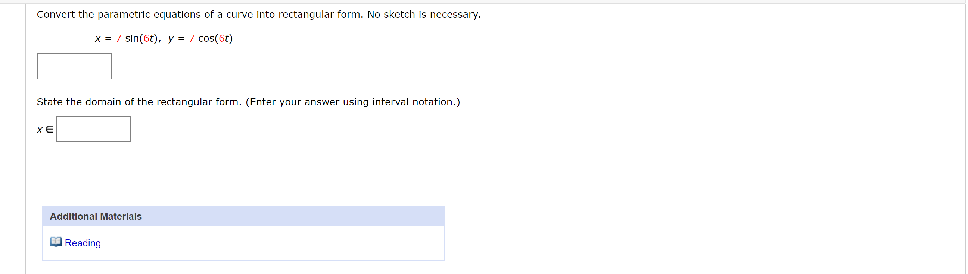Screen dimensions: 968x274
Task: Click the red 7 before cos
Action: point(192,38)
